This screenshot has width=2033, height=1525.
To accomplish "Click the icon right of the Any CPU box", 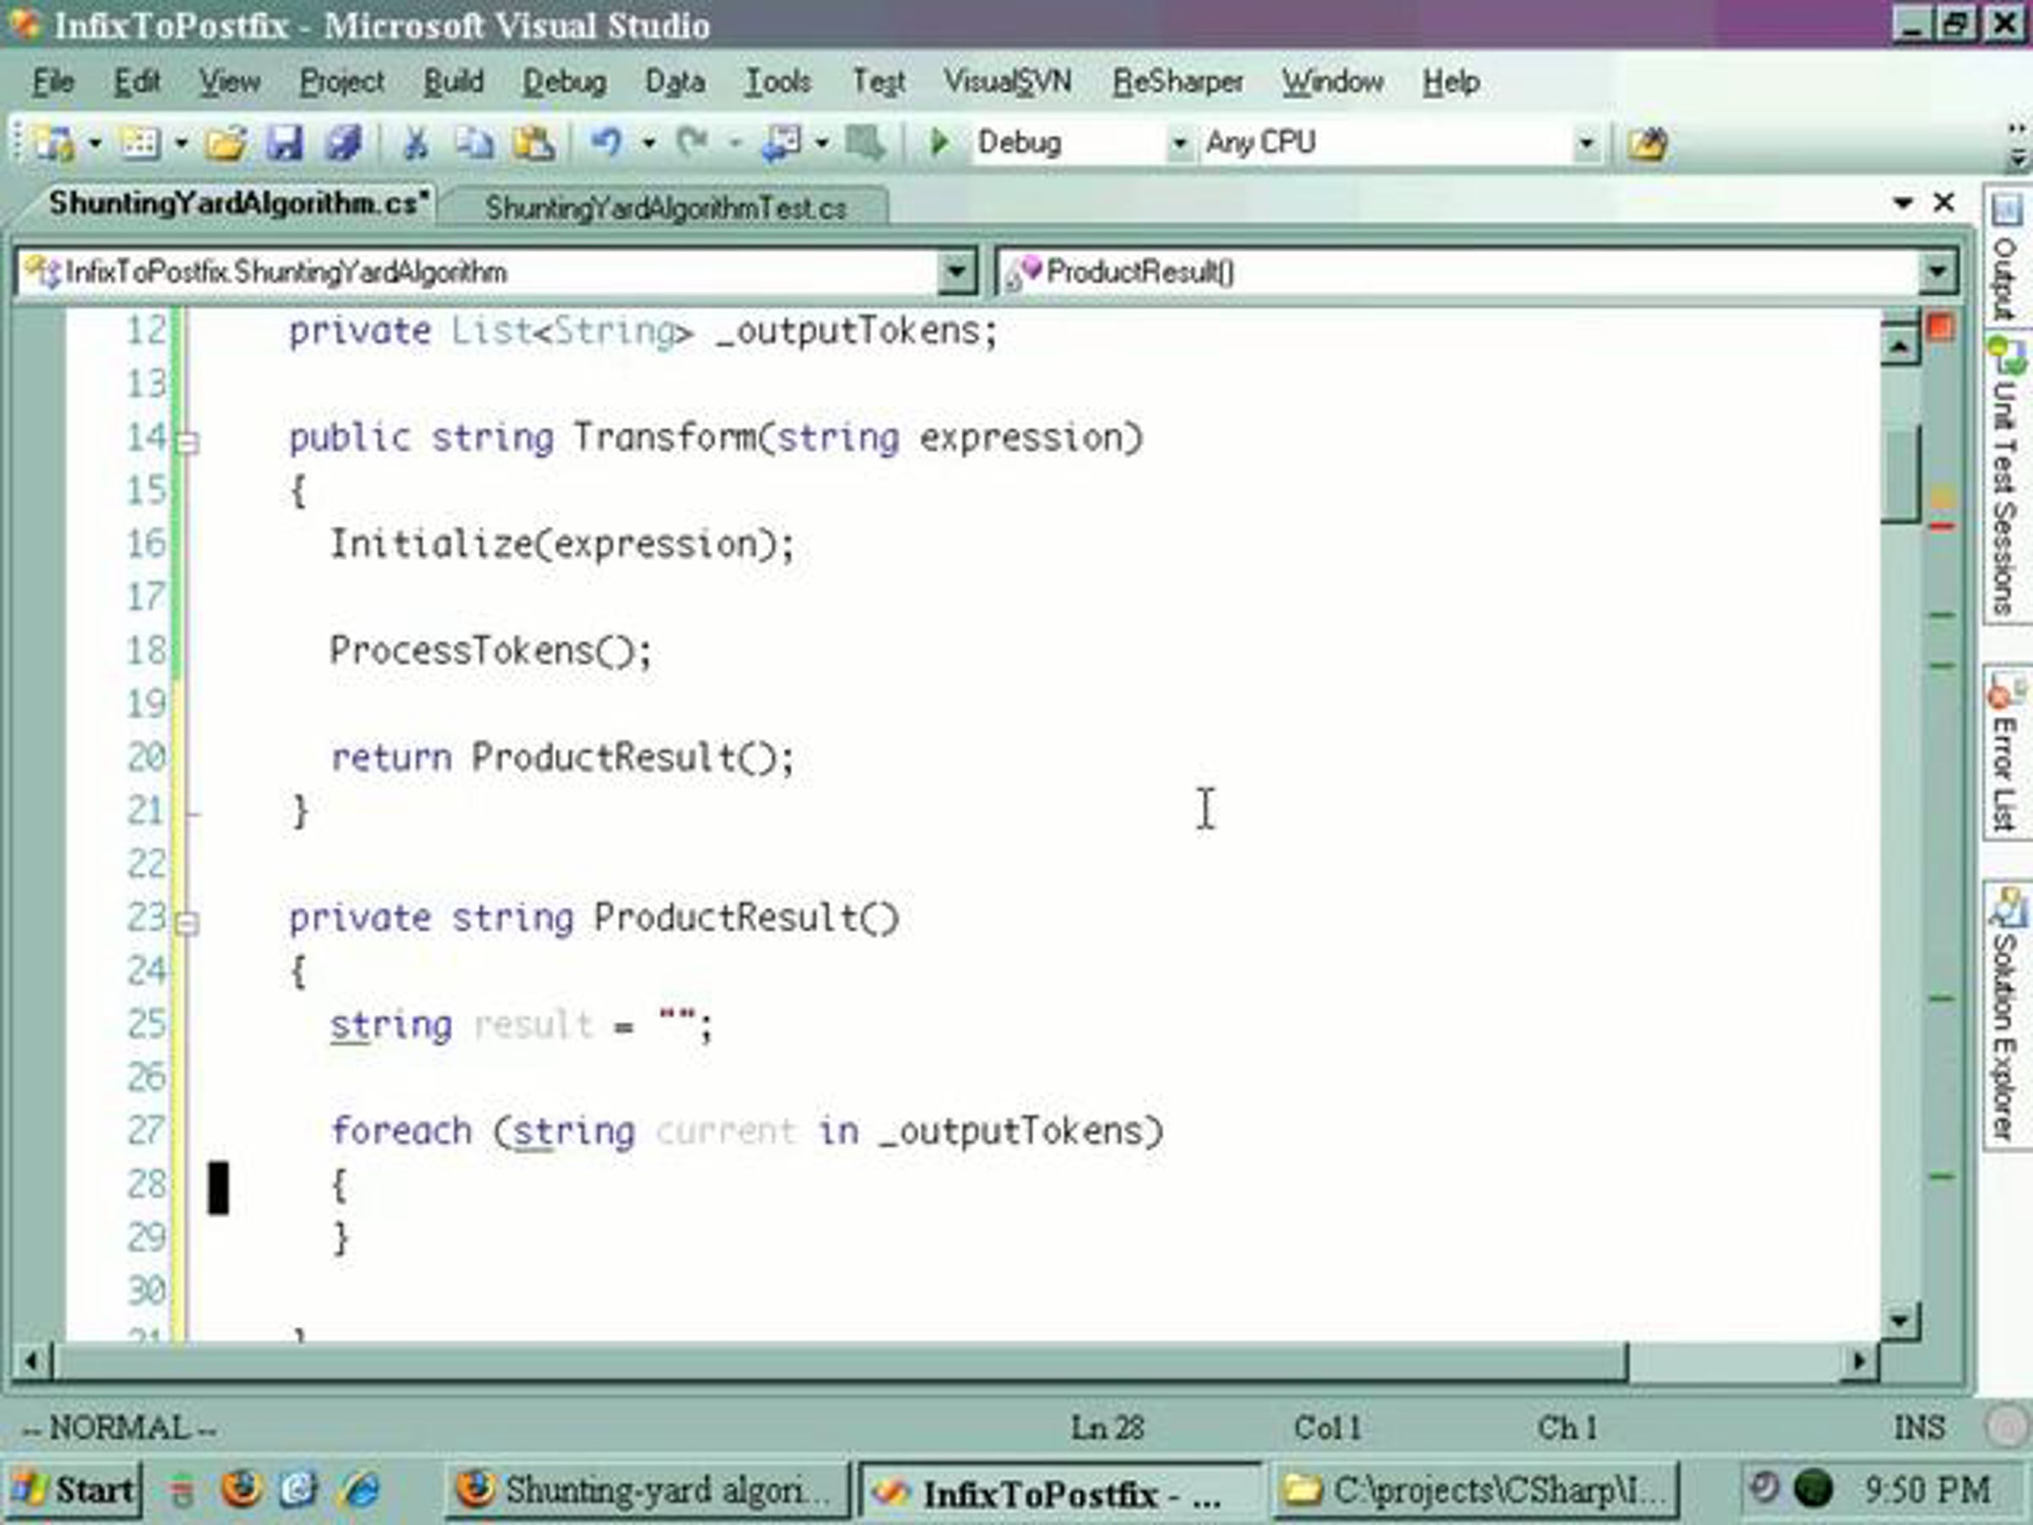I will click(x=1647, y=144).
